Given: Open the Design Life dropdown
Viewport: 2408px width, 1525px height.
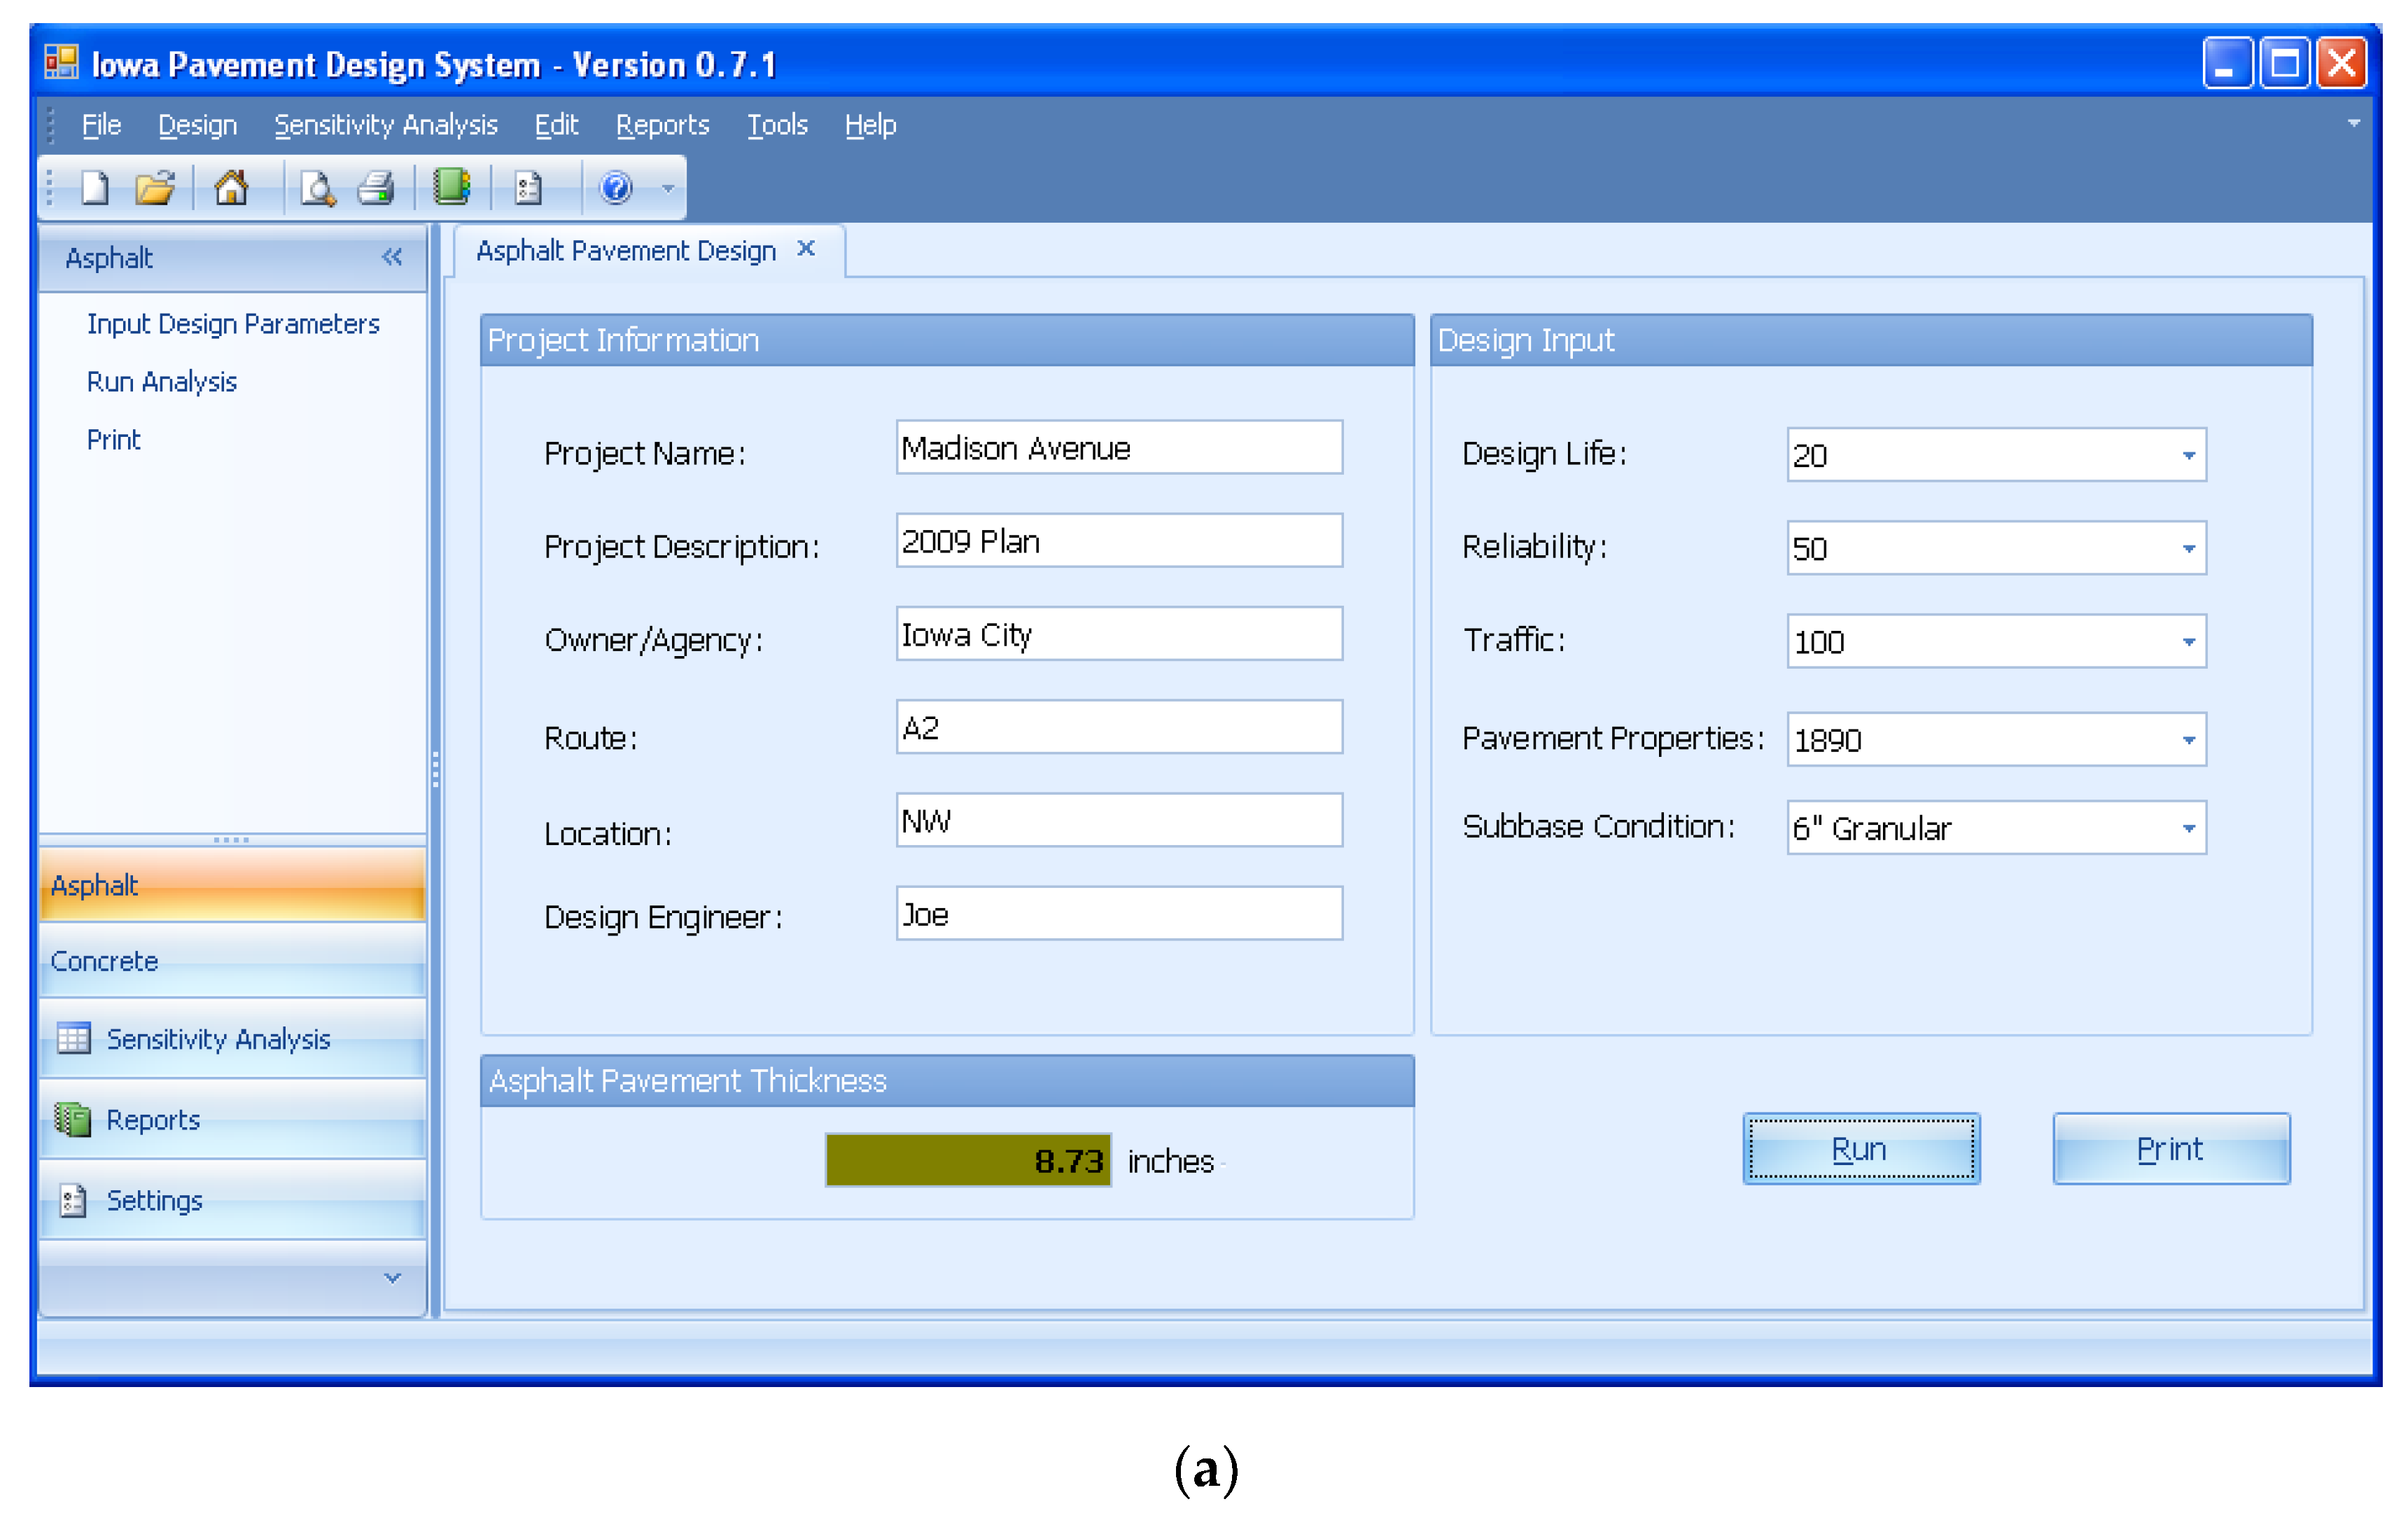Looking at the screenshot, I should 2188,456.
